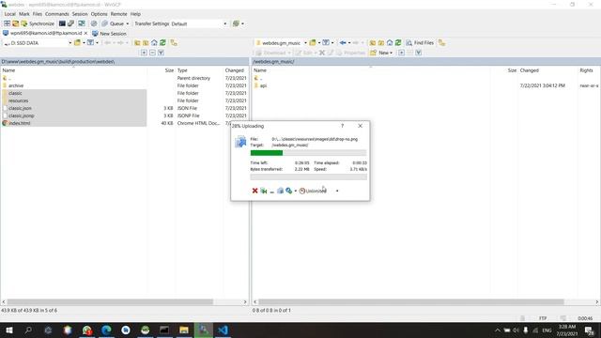
Task: Open the Session menu
Action: (80, 14)
